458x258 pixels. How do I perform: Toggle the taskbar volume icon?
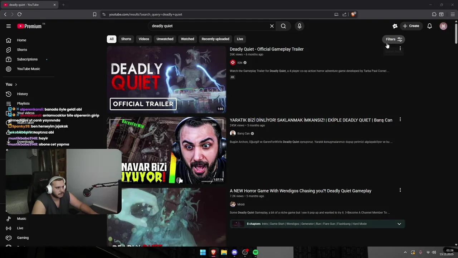click(434, 252)
